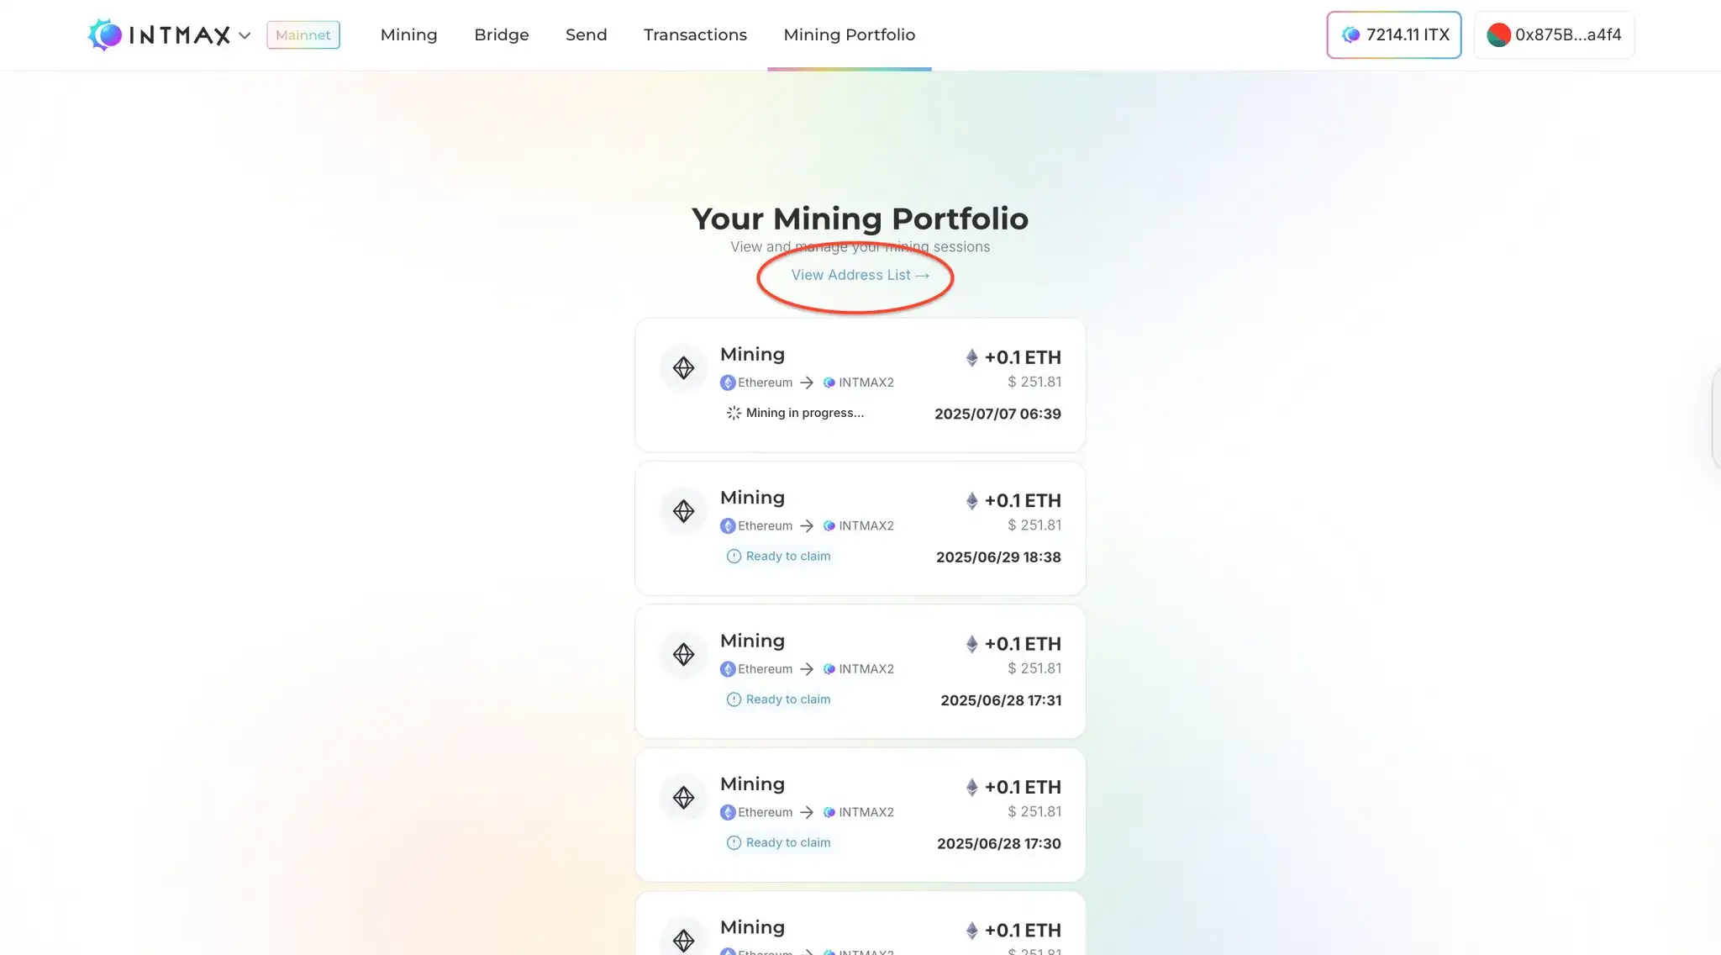1721x955 pixels.
Task: Click the Ethereum logo inside the large card badge
Action: (x=683, y=367)
